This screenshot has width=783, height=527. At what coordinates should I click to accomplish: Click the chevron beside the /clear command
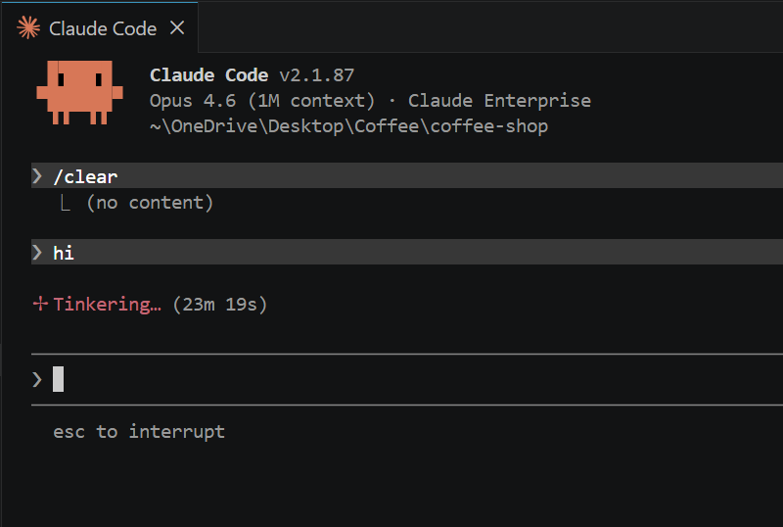(x=37, y=176)
